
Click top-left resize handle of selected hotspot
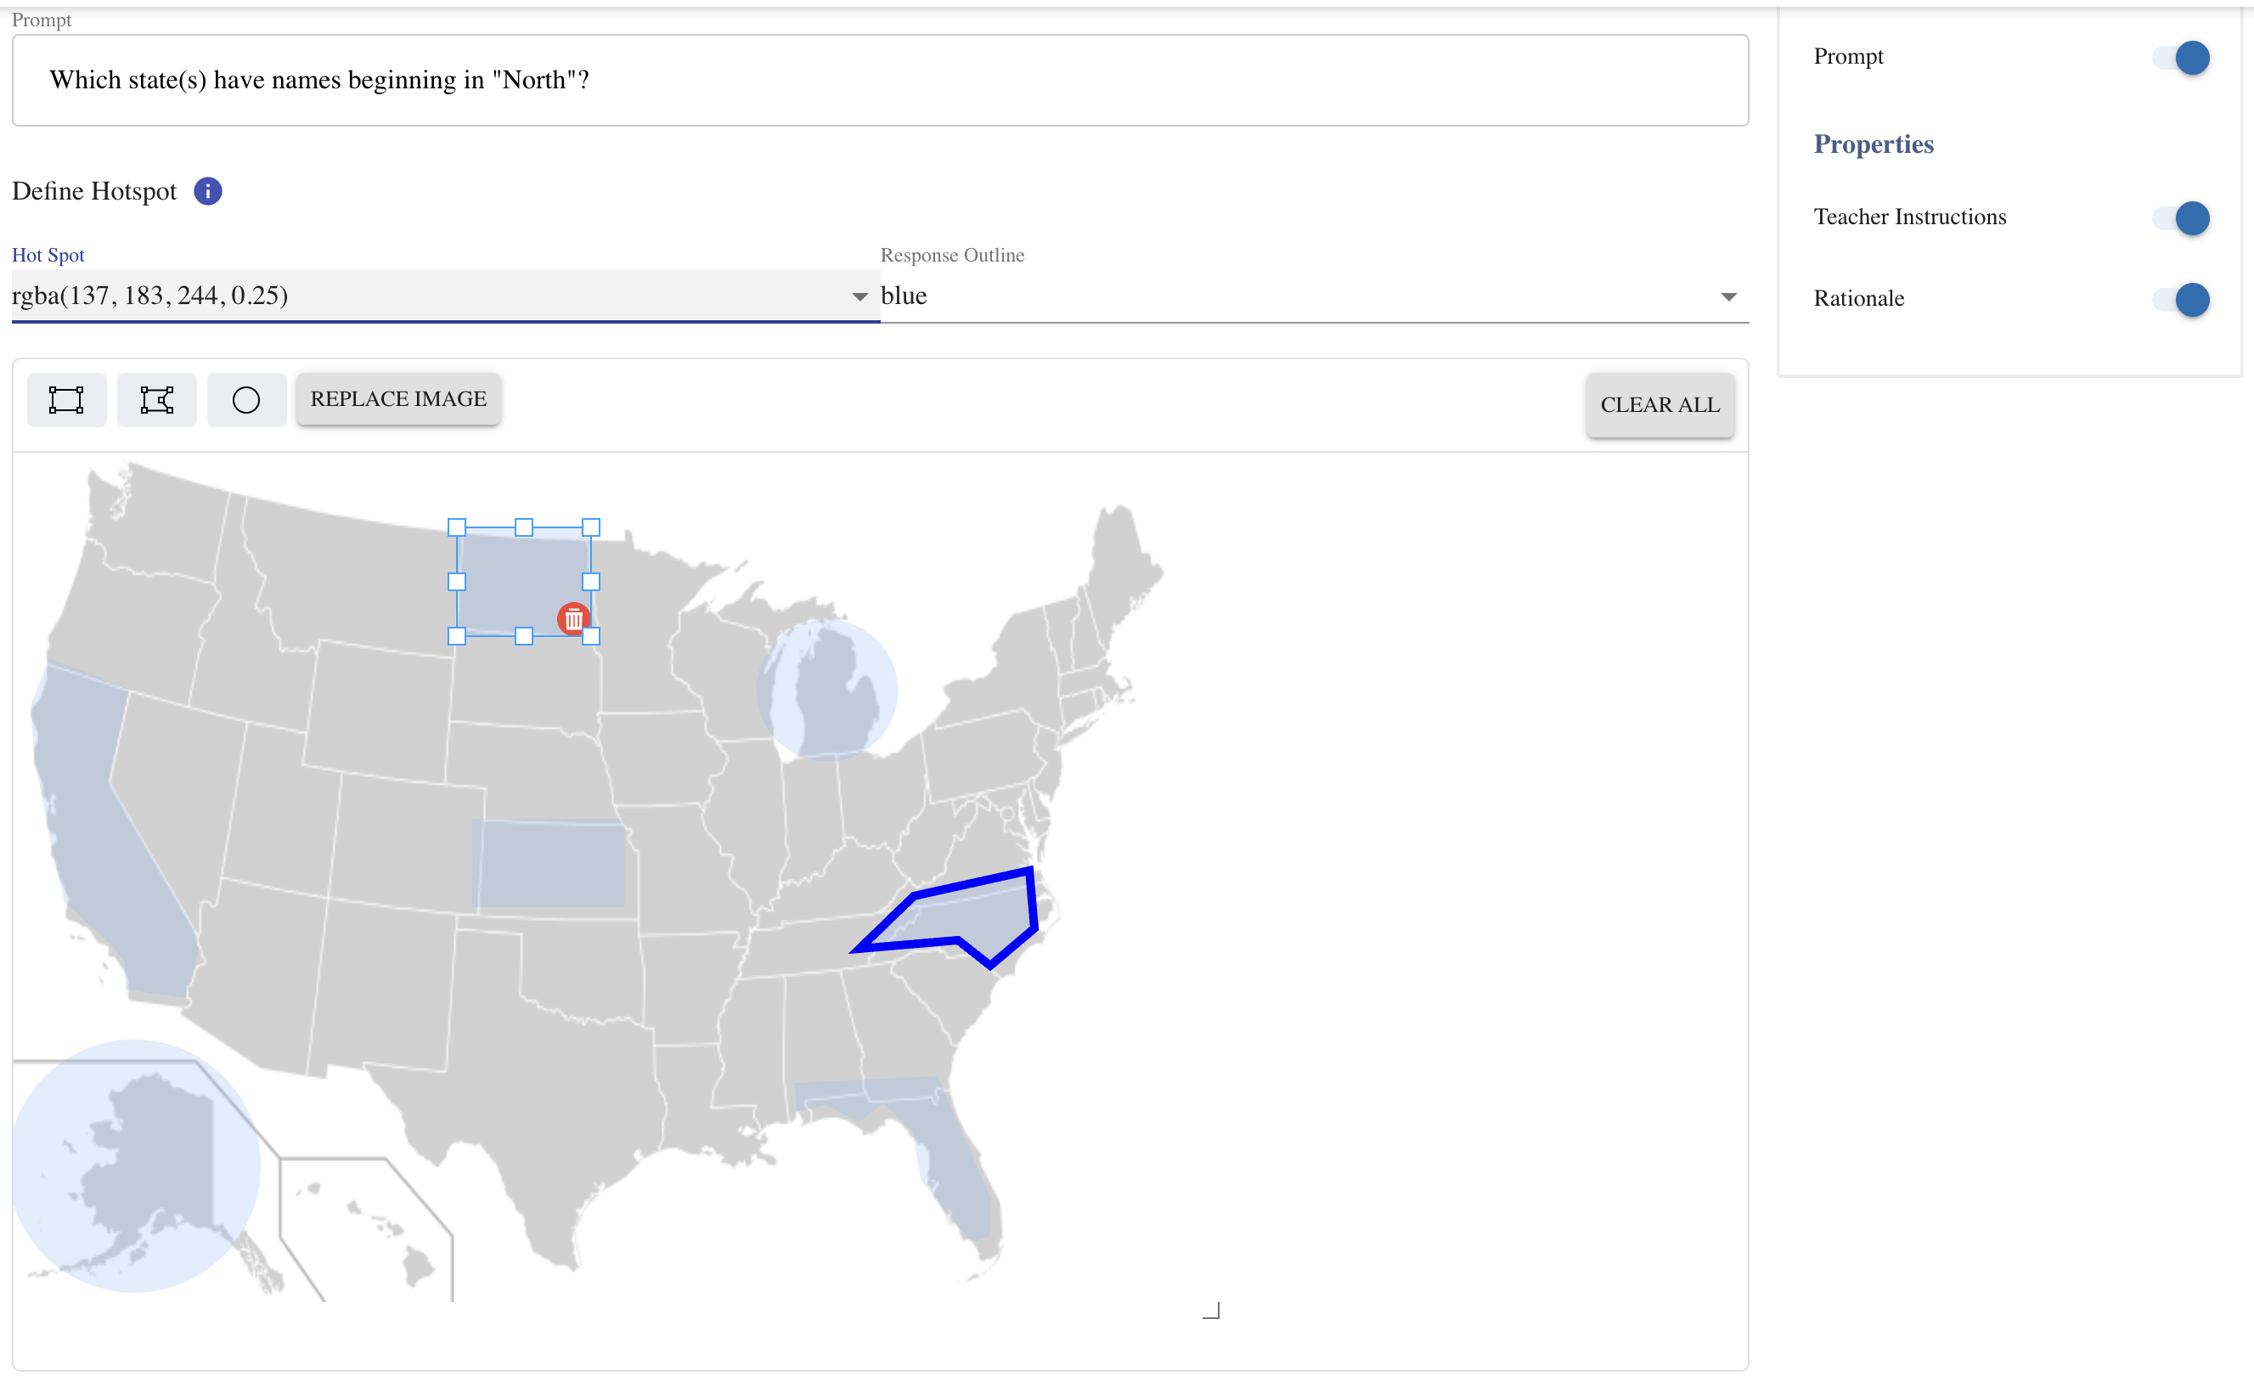(x=456, y=527)
